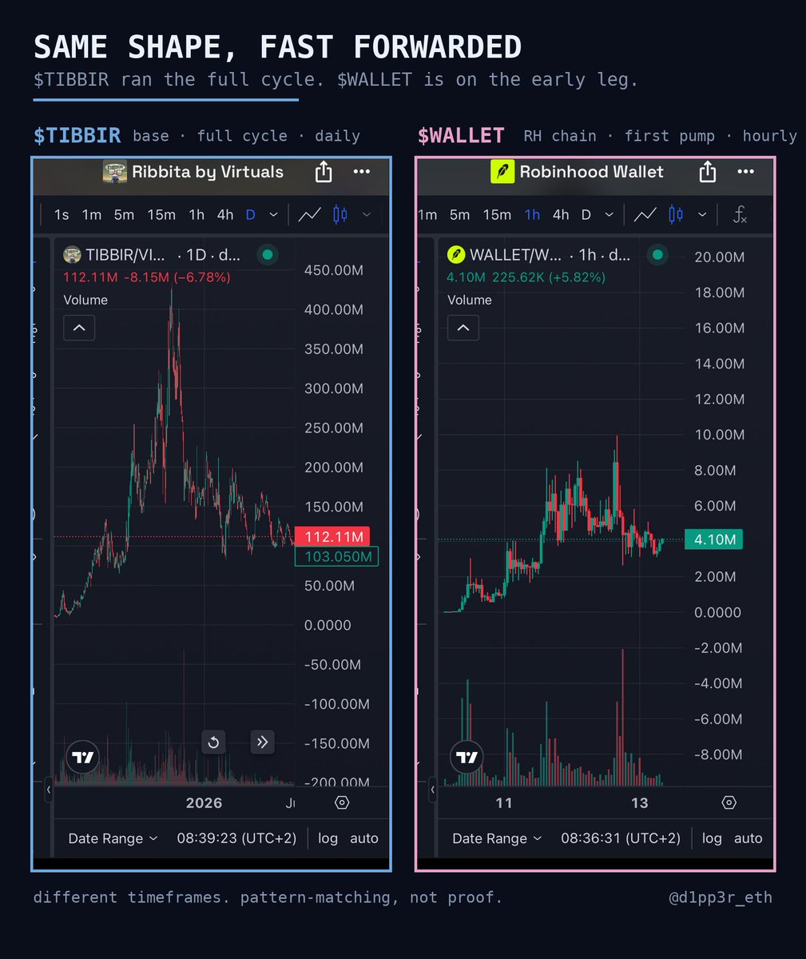Open three-dot menu beside Ribbita by Virtuals

tap(361, 172)
